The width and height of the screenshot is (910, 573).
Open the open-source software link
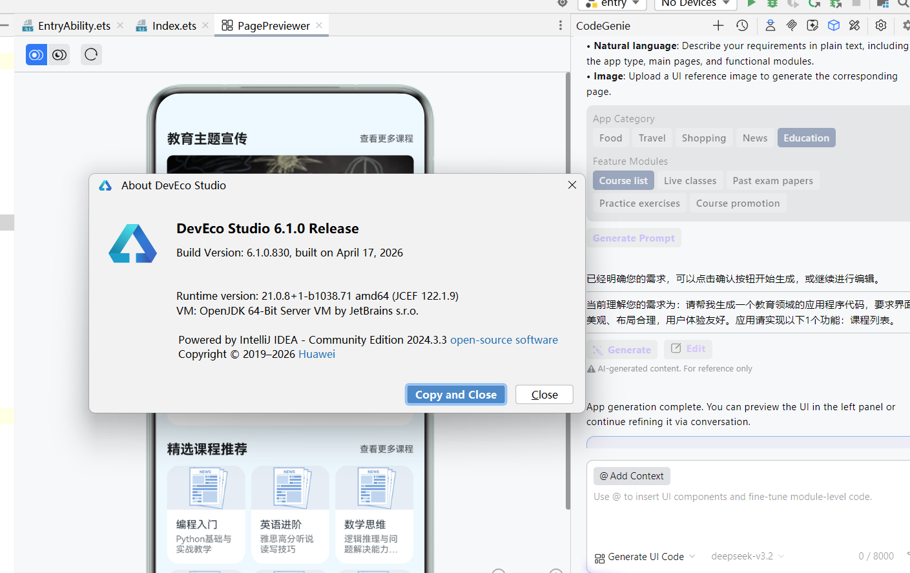pos(504,340)
